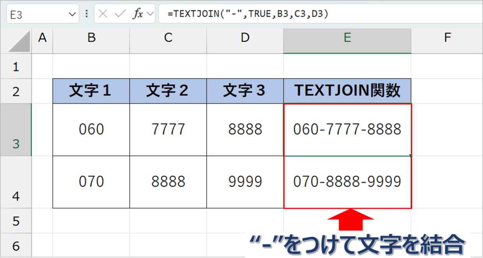Open the Insert Function fx button

click(138, 14)
